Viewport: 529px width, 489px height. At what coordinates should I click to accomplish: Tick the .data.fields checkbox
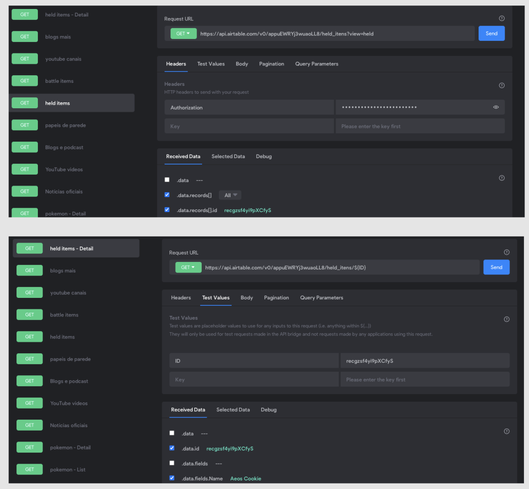tap(172, 463)
